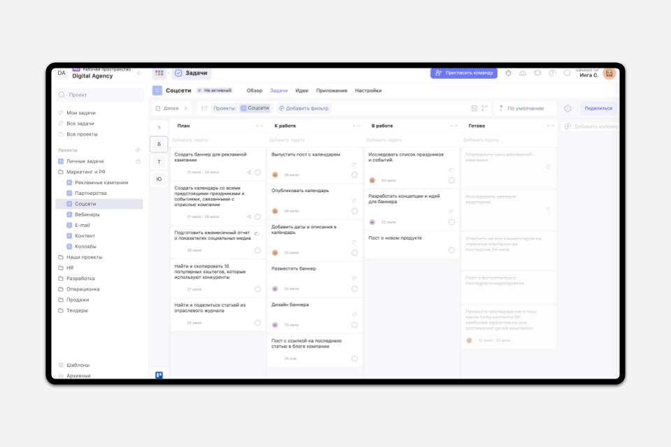Click Проект search field in sidebar
671x447 pixels.
[100, 95]
